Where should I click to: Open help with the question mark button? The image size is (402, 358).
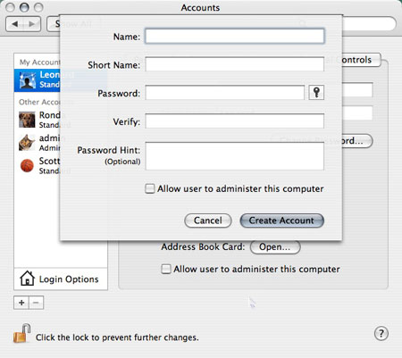(x=381, y=333)
